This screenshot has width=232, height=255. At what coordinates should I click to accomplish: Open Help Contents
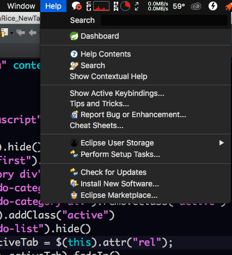[x=136, y=54]
